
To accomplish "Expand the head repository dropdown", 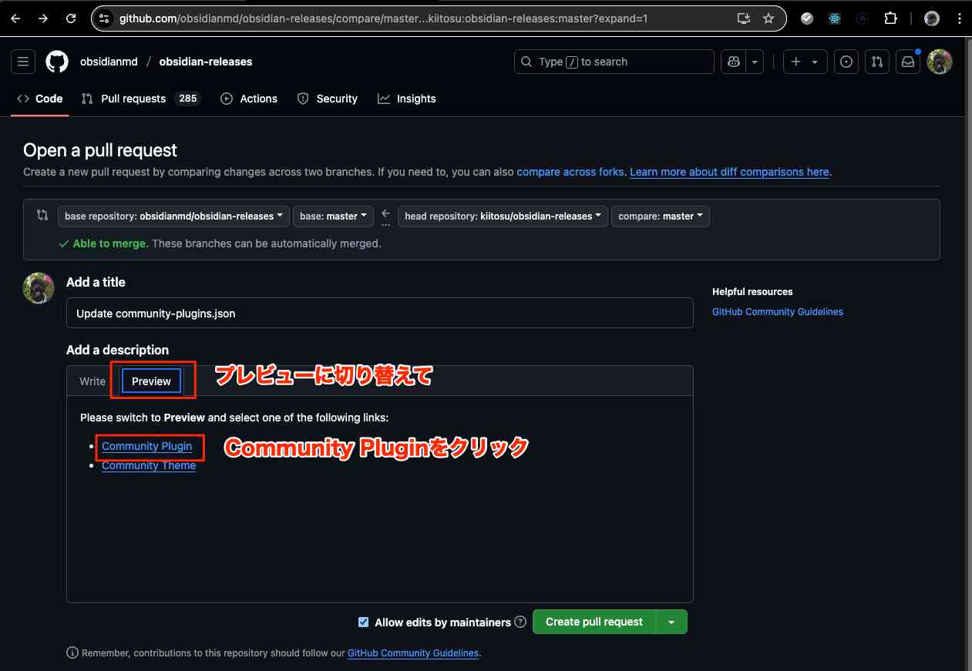I will click(x=503, y=216).
